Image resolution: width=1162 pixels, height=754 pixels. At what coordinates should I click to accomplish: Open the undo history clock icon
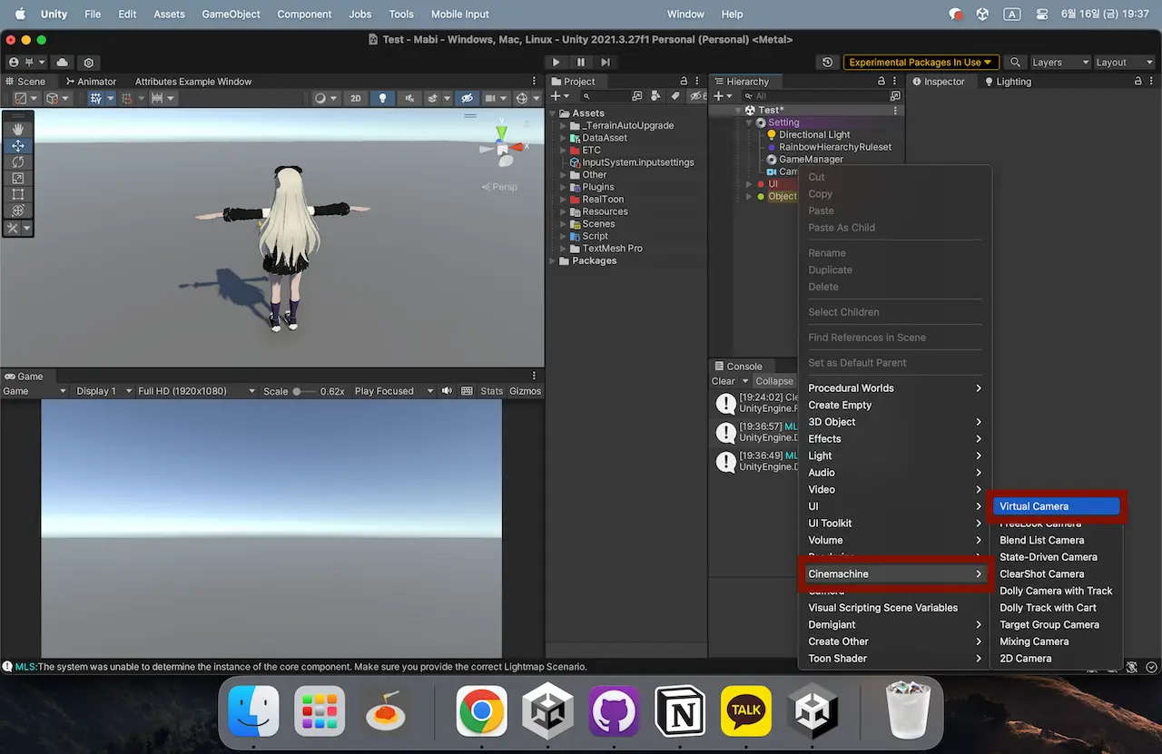pos(827,63)
